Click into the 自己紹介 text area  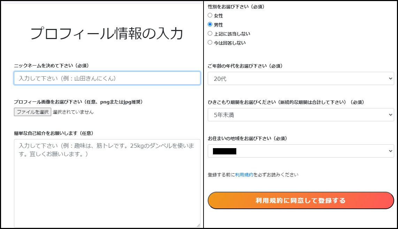pos(107,183)
